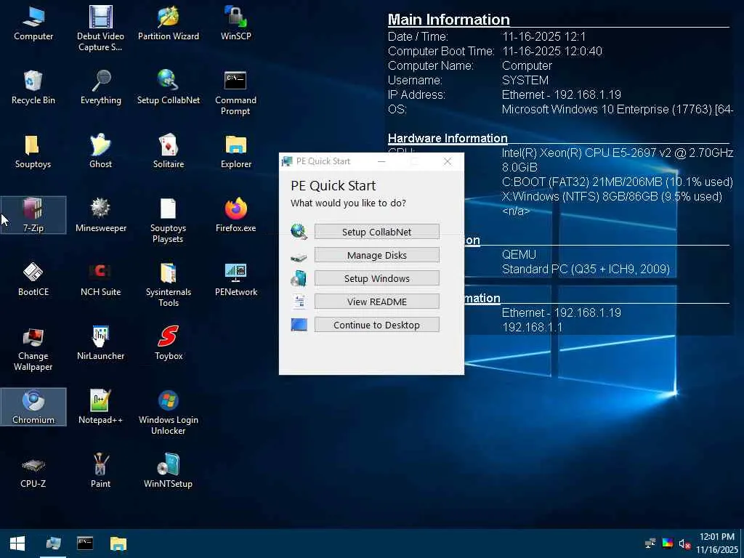Launch CPU-Z desktop icon
This screenshot has width=744, height=558.
pos(33,471)
